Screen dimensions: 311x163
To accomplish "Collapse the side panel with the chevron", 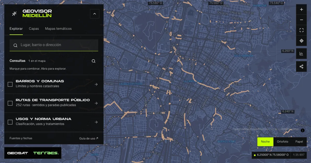I will click(x=95, y=14).
